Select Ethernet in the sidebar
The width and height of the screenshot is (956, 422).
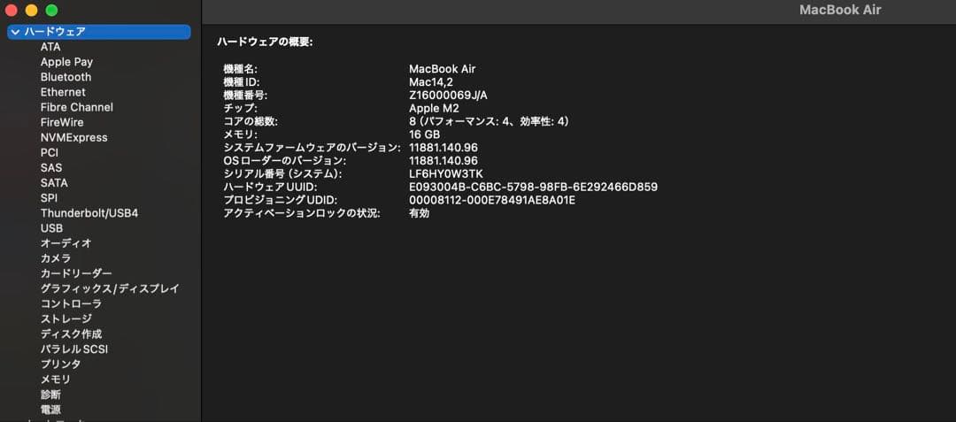(63, 92)
